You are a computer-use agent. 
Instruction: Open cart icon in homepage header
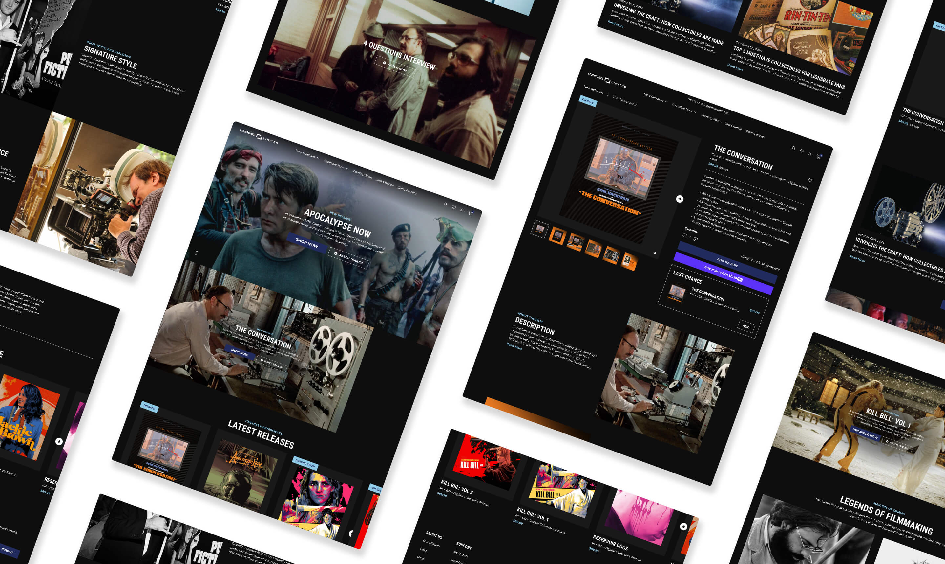471,213
